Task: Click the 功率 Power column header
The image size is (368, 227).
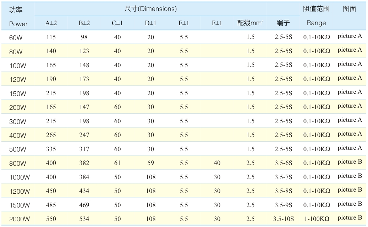Action: pyautogui.click(x=18, y=17)
